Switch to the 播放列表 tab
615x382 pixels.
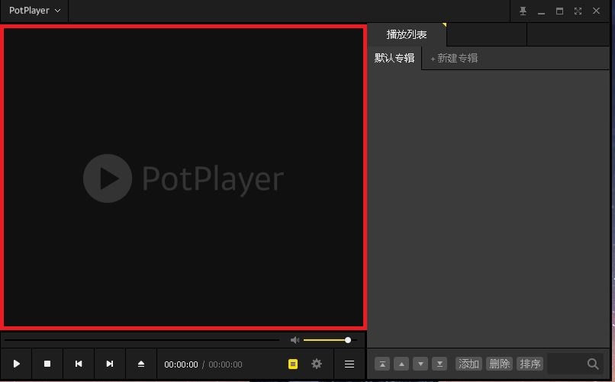point(406,34)
